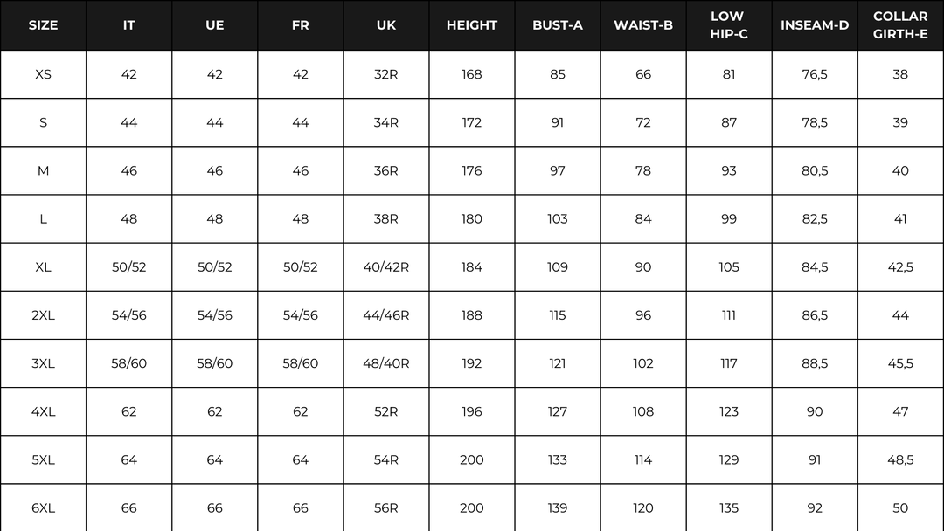Click the 76,5 inseam cell

[x=814, y=74]
